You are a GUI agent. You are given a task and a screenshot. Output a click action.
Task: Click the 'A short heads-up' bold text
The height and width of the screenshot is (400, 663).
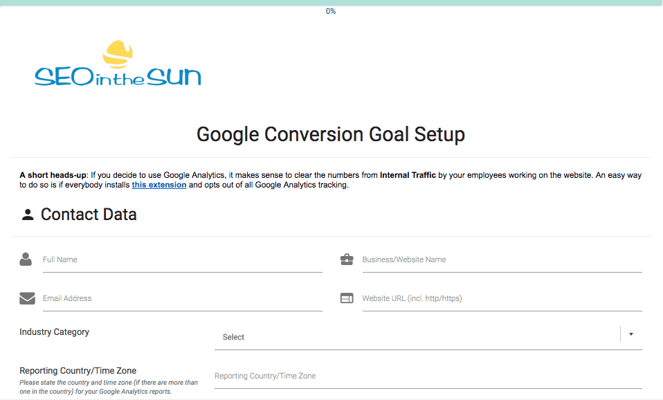coord(53,175)
